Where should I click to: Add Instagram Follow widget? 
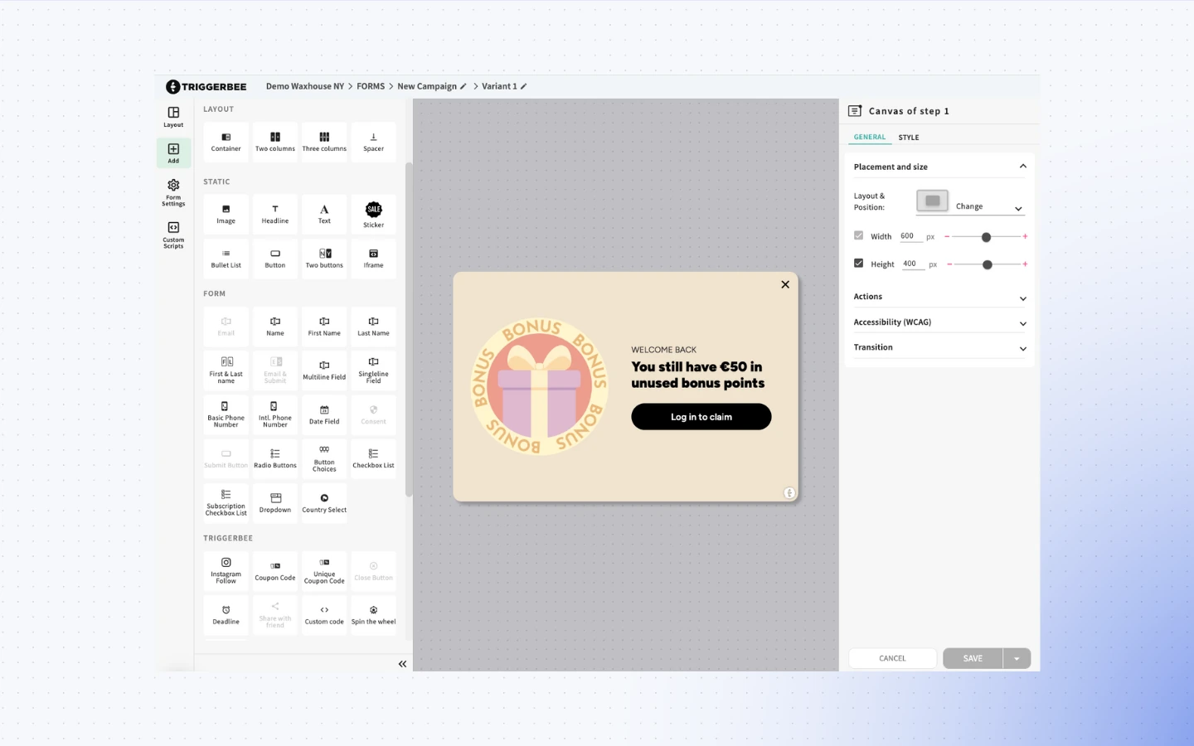click(226, 571)
